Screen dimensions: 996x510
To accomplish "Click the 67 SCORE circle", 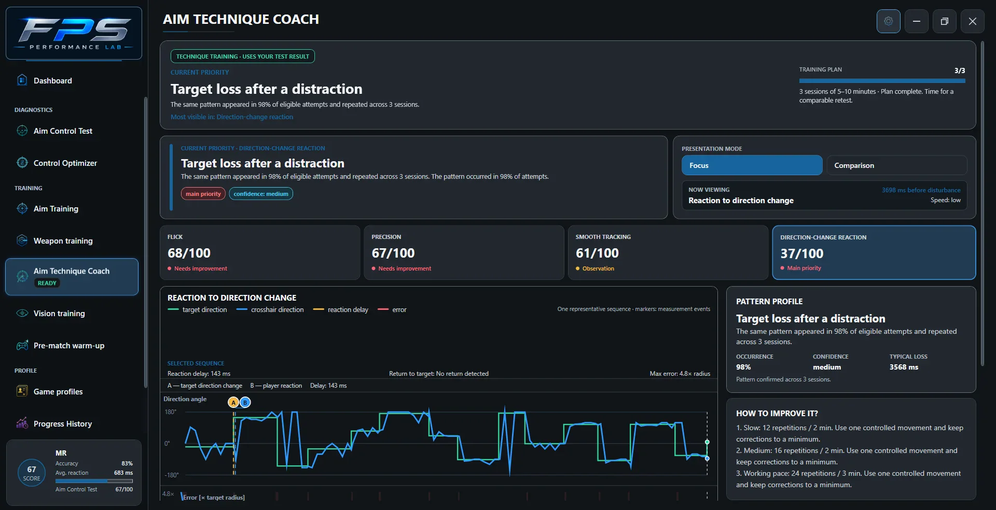I will pyautogui.click(x=32, y=473).
